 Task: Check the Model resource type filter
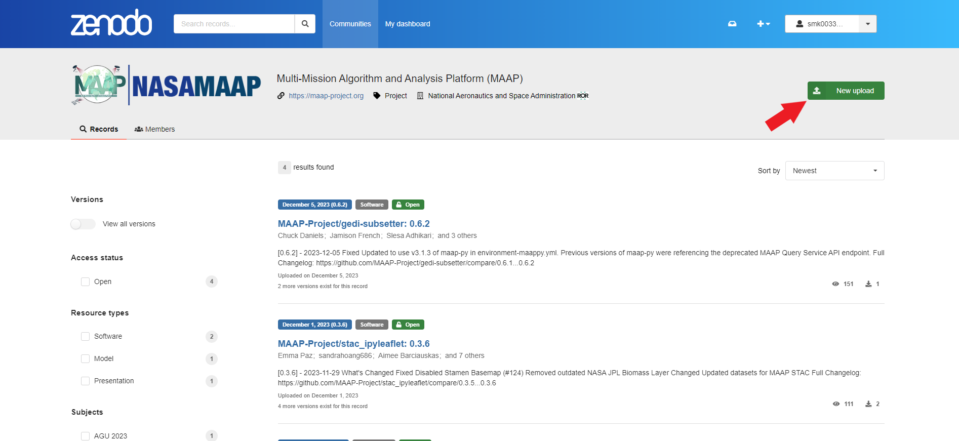[x=85, y=358]
